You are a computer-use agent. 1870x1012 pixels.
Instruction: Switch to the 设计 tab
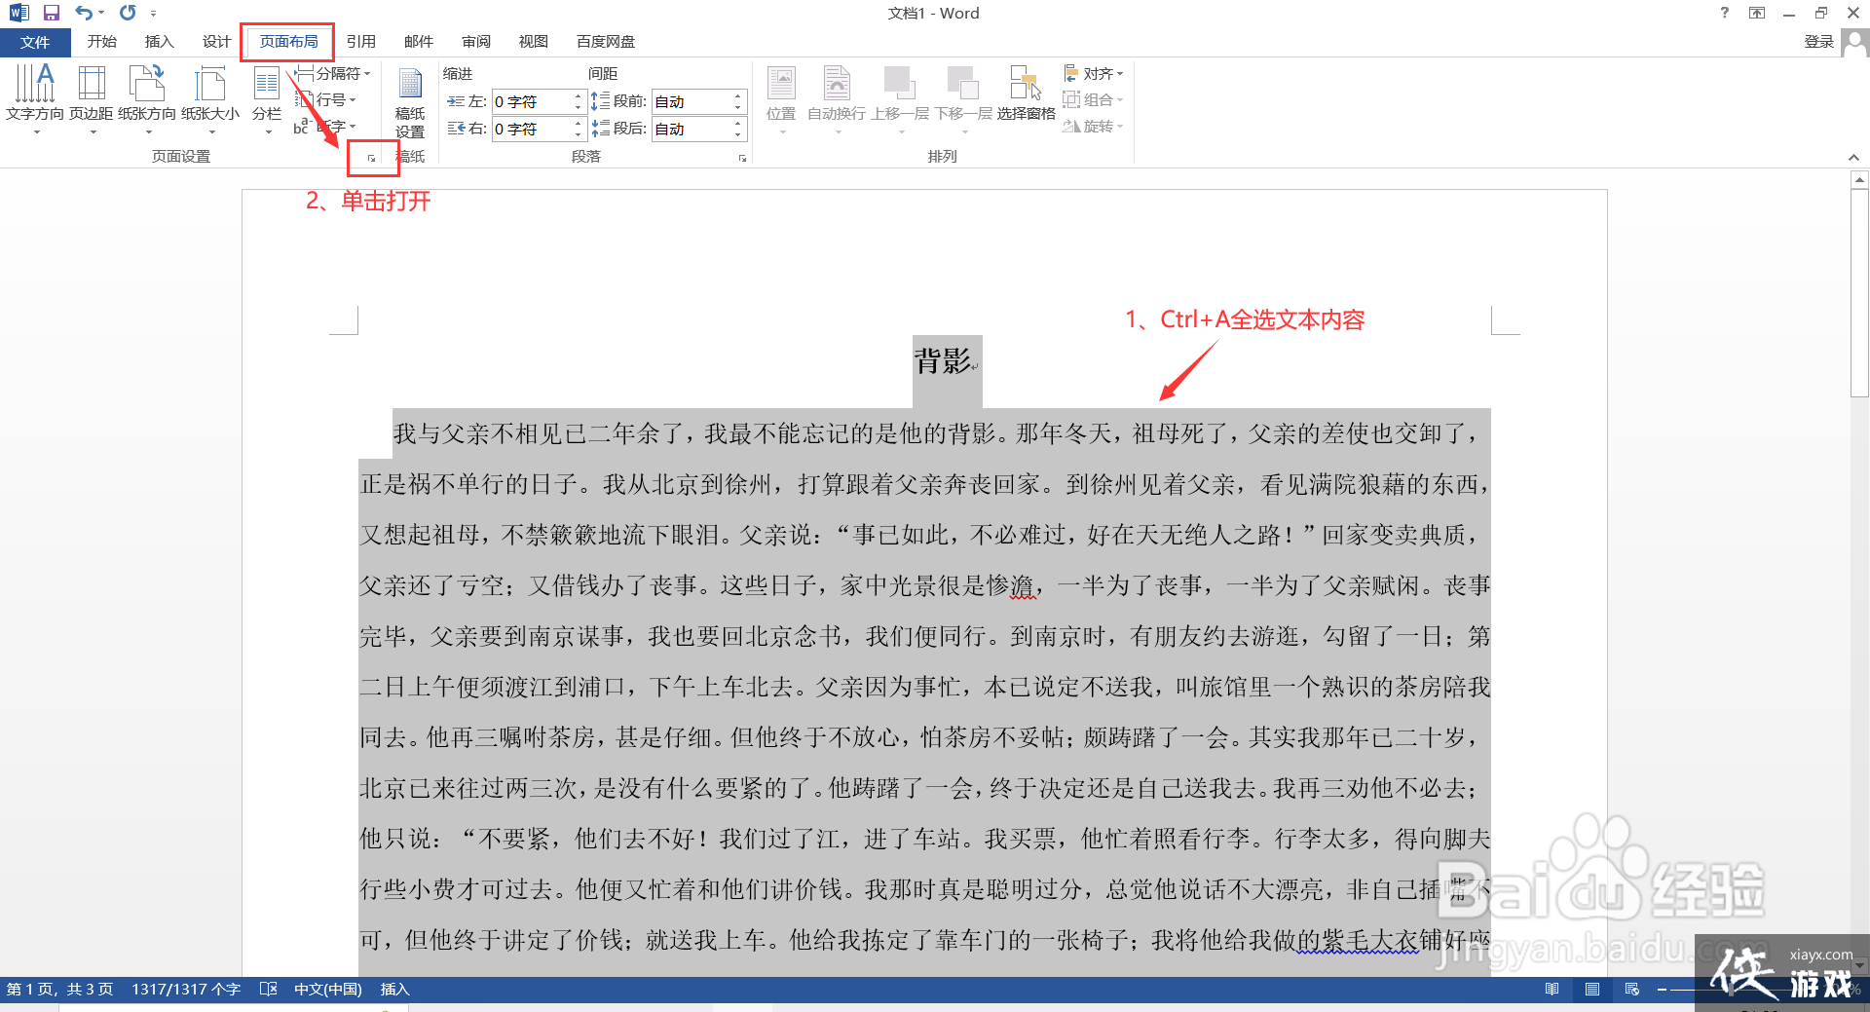[x=216, y=42]
